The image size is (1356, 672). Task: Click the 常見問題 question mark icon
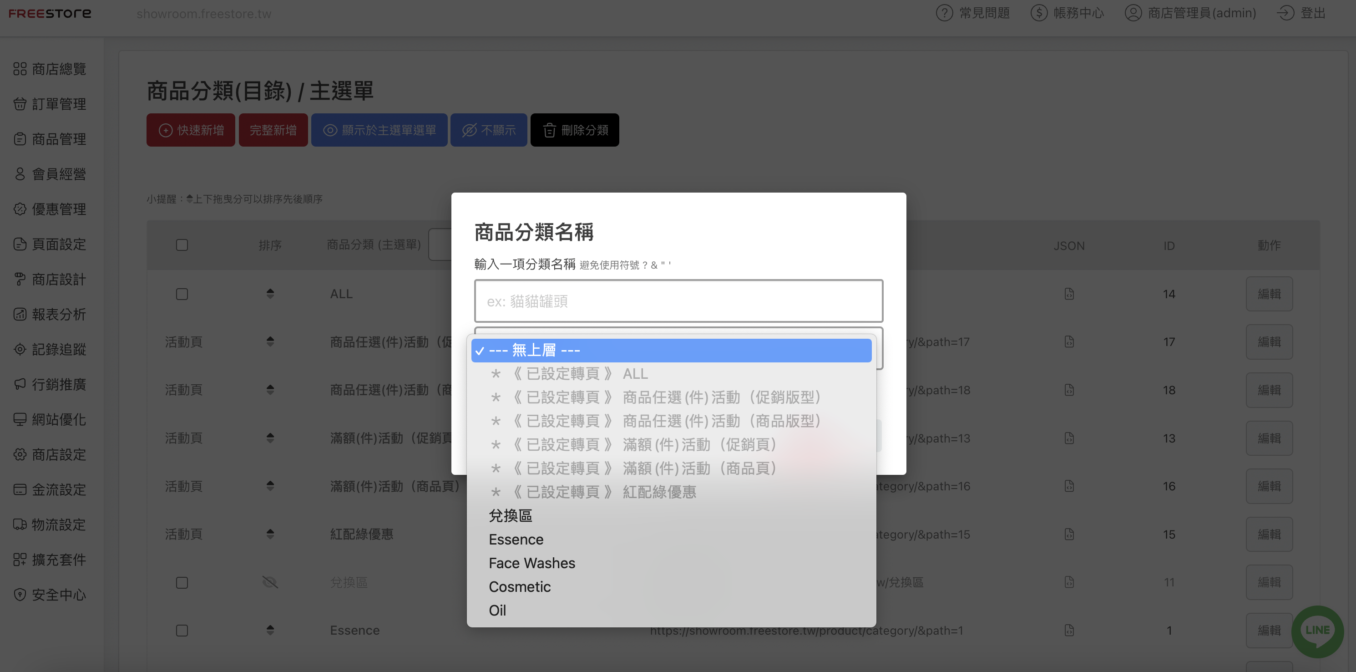point(944,13)
